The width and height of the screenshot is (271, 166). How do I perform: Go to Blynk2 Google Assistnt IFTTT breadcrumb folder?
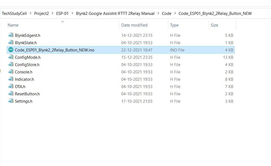(115, 13)
